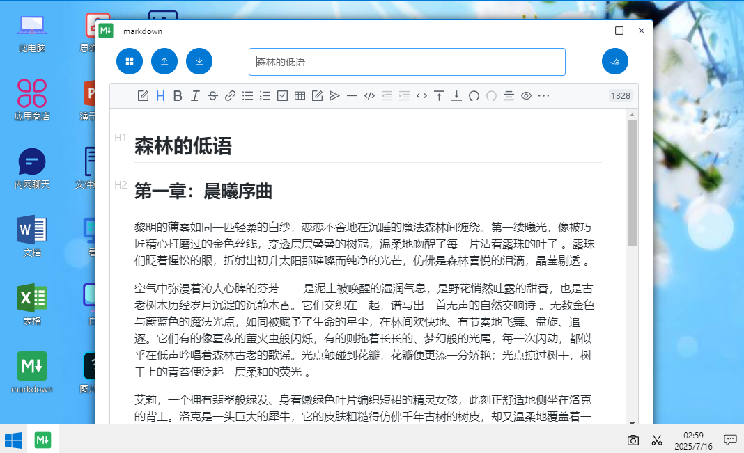Click the H1 marker beside the title
744x453 pixels.
(x=121, y=137)
